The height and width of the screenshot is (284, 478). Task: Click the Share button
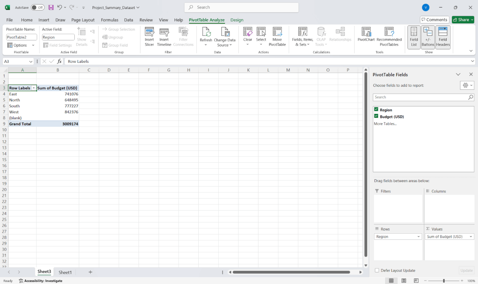[463, 20]
